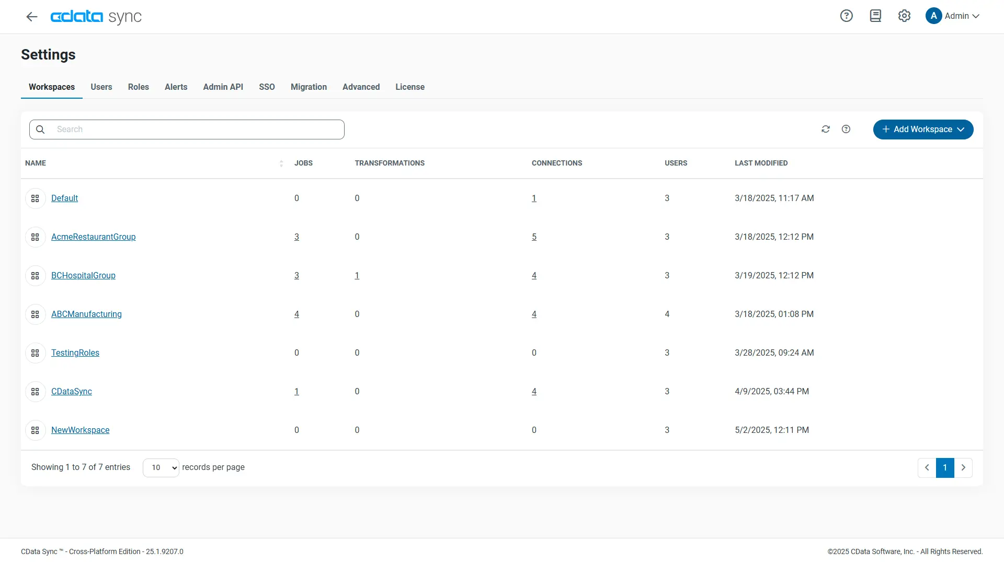Viewport: 1004px width, 564px height.
Task: Click the grid icon next to NewWorkspace
Action: pyautogui.click(x=35, y=430)
